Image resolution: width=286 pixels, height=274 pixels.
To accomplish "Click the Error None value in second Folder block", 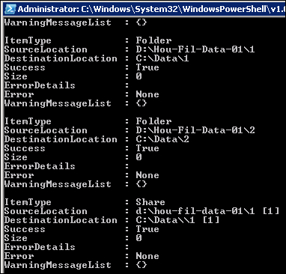I will 147,175.
